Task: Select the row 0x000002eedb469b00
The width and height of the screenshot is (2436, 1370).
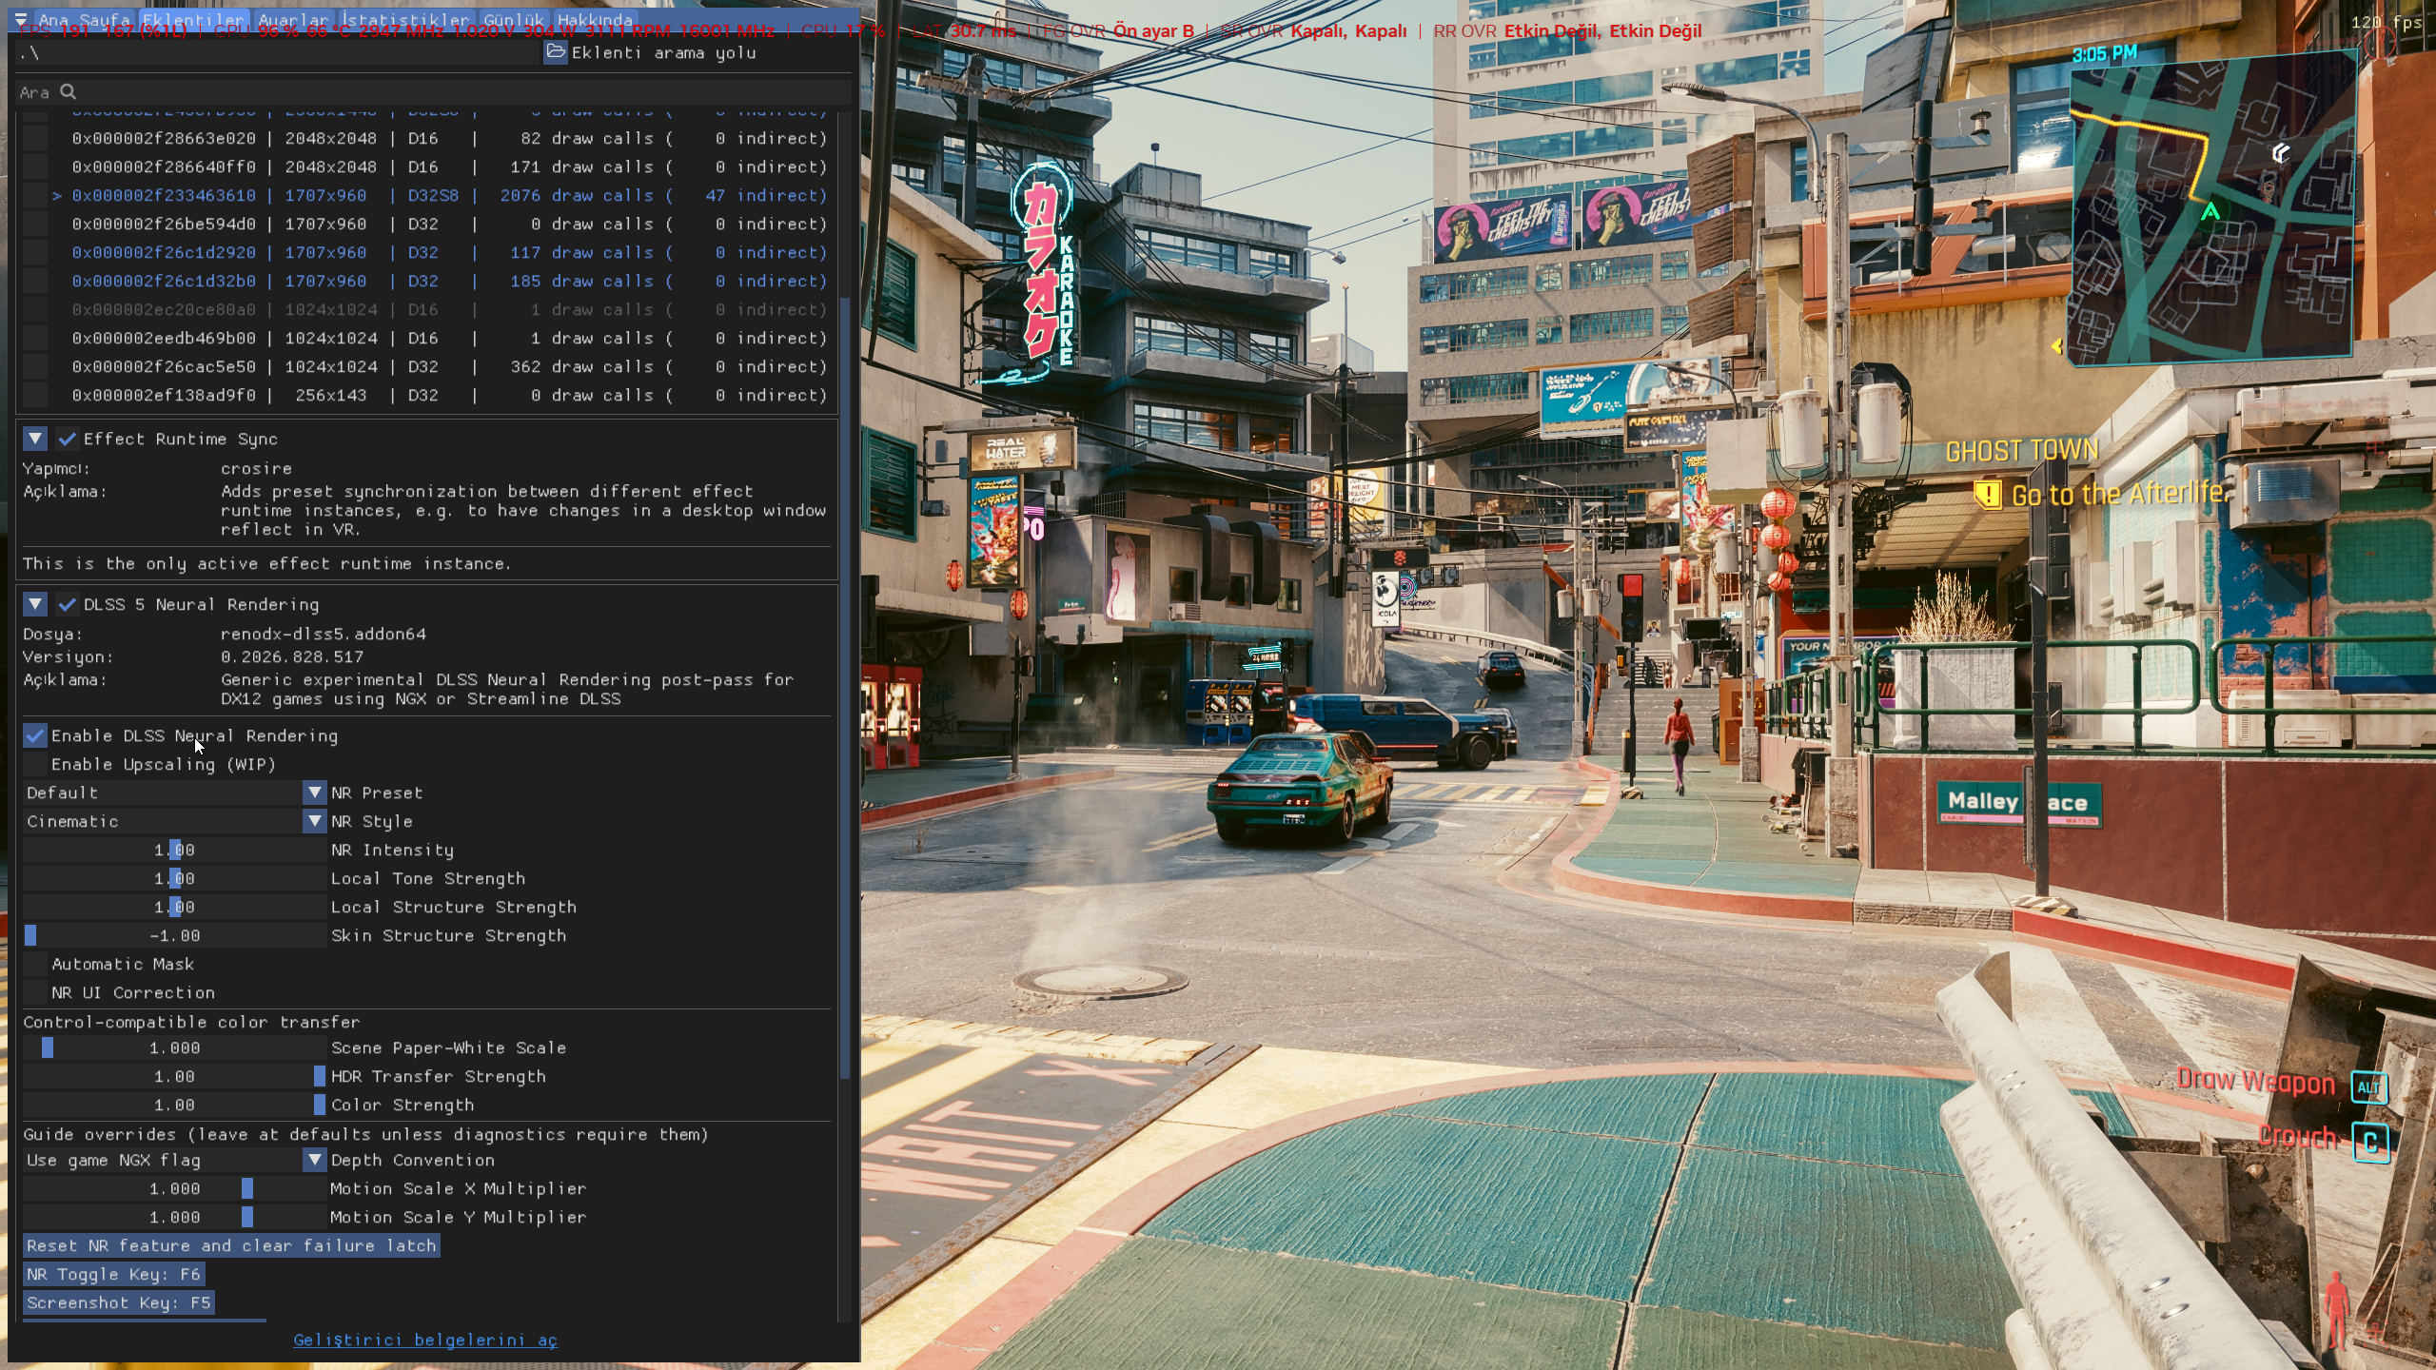Action: 449,338
